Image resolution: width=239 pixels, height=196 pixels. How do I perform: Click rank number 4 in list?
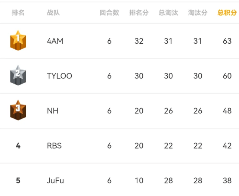click(18, 146)
